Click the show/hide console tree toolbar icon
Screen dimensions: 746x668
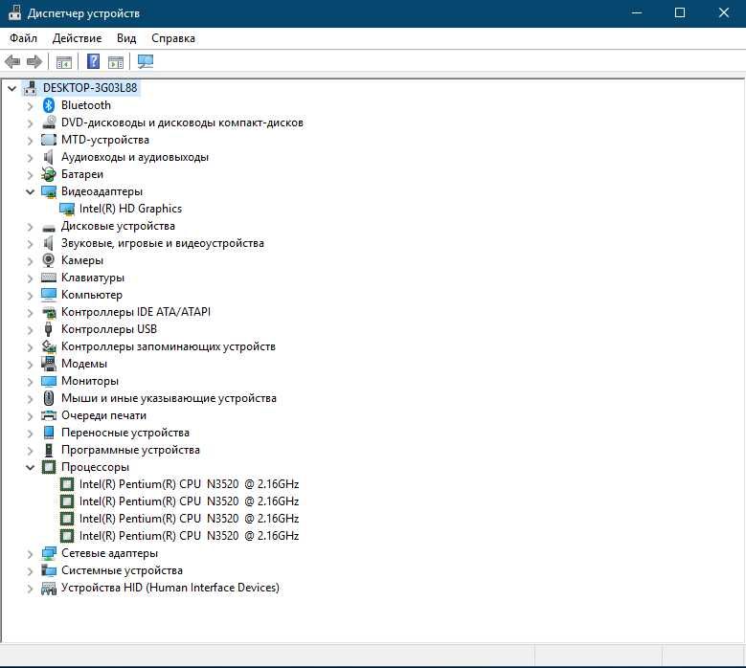coord(64,62)
